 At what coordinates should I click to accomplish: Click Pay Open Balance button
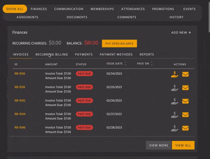tap(119, 44)
